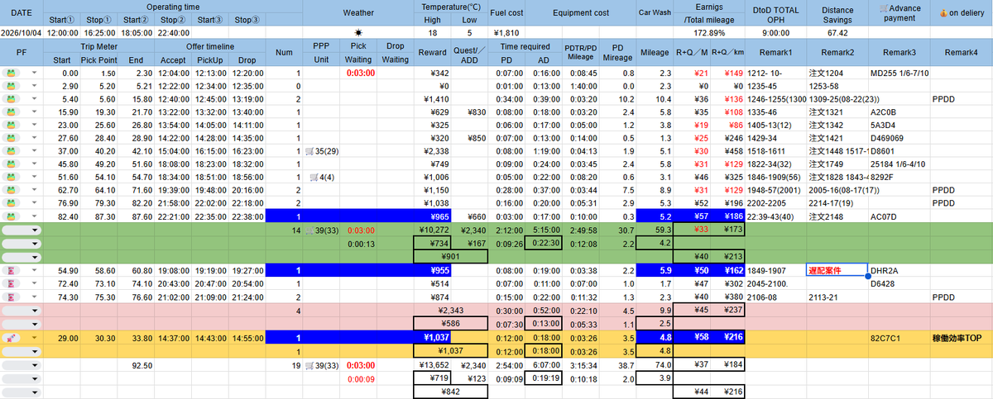This screenshot has height=399, width=993.
Task: Click the sun weather icon
Action: 359,32
